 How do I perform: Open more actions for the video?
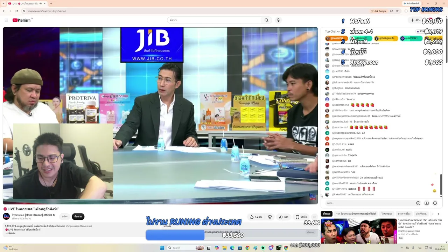[x=314, y=217]
